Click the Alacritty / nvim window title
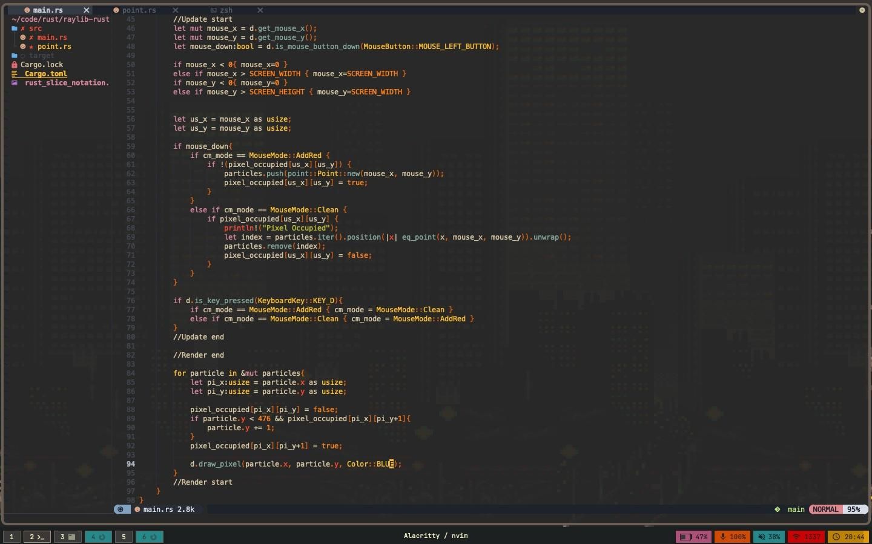 click(435, 536)
